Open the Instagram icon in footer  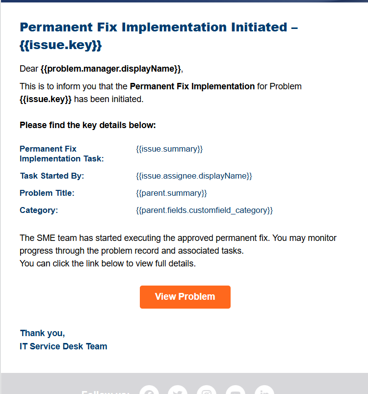[x=207, y=392]
